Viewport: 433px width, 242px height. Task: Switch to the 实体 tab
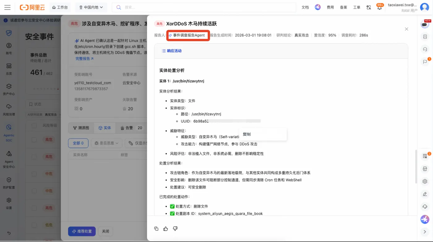(x=105, y=128)
